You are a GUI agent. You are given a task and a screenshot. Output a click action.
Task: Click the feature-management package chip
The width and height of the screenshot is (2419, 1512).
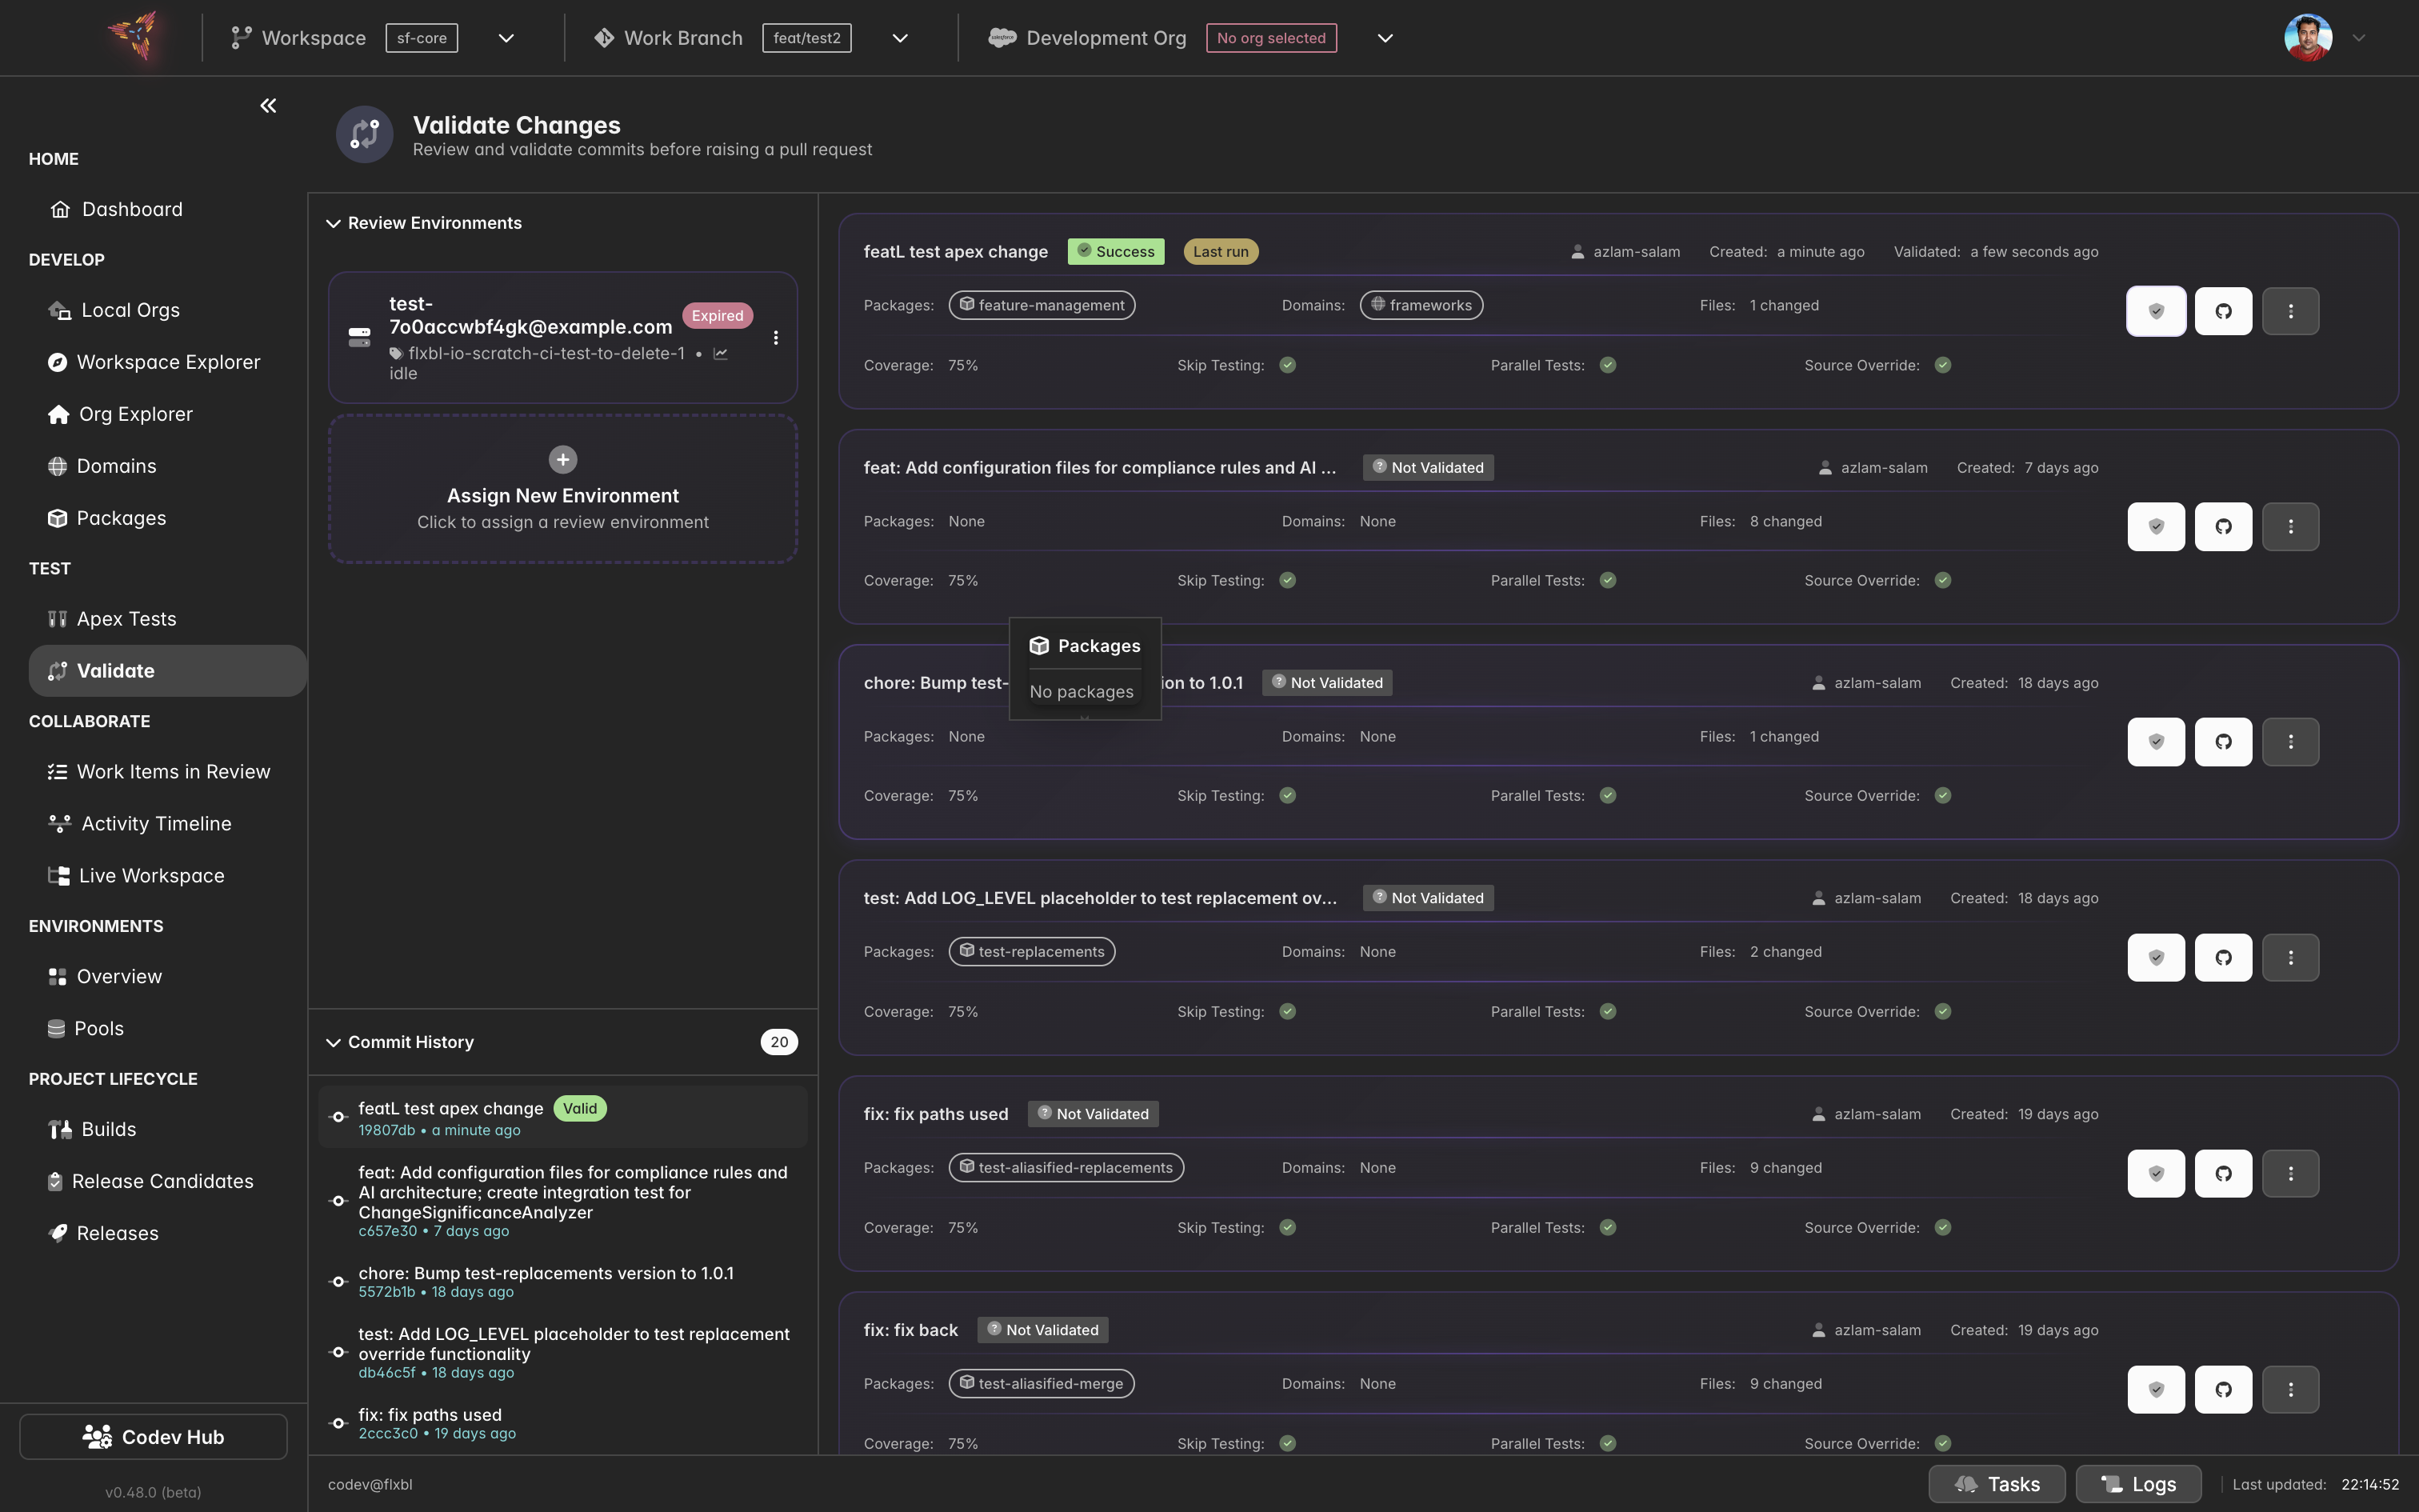click(x=1042, y=305)
